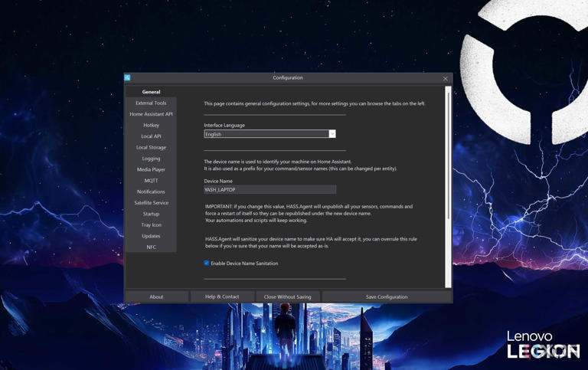Click the 'Device Name' label
The width and height of the screenshot is (588, 370).
point(218,181)
